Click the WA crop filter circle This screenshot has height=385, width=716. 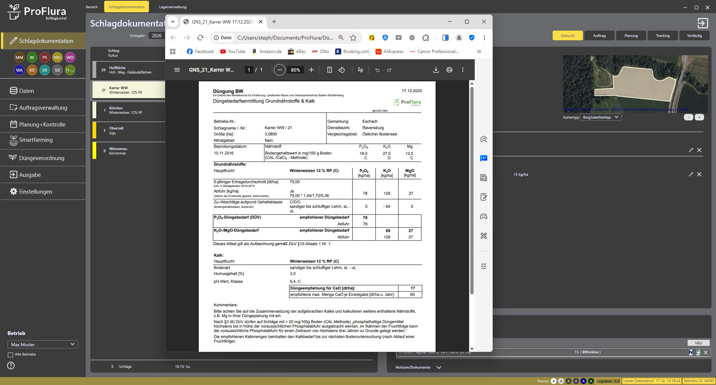(19, 70)
